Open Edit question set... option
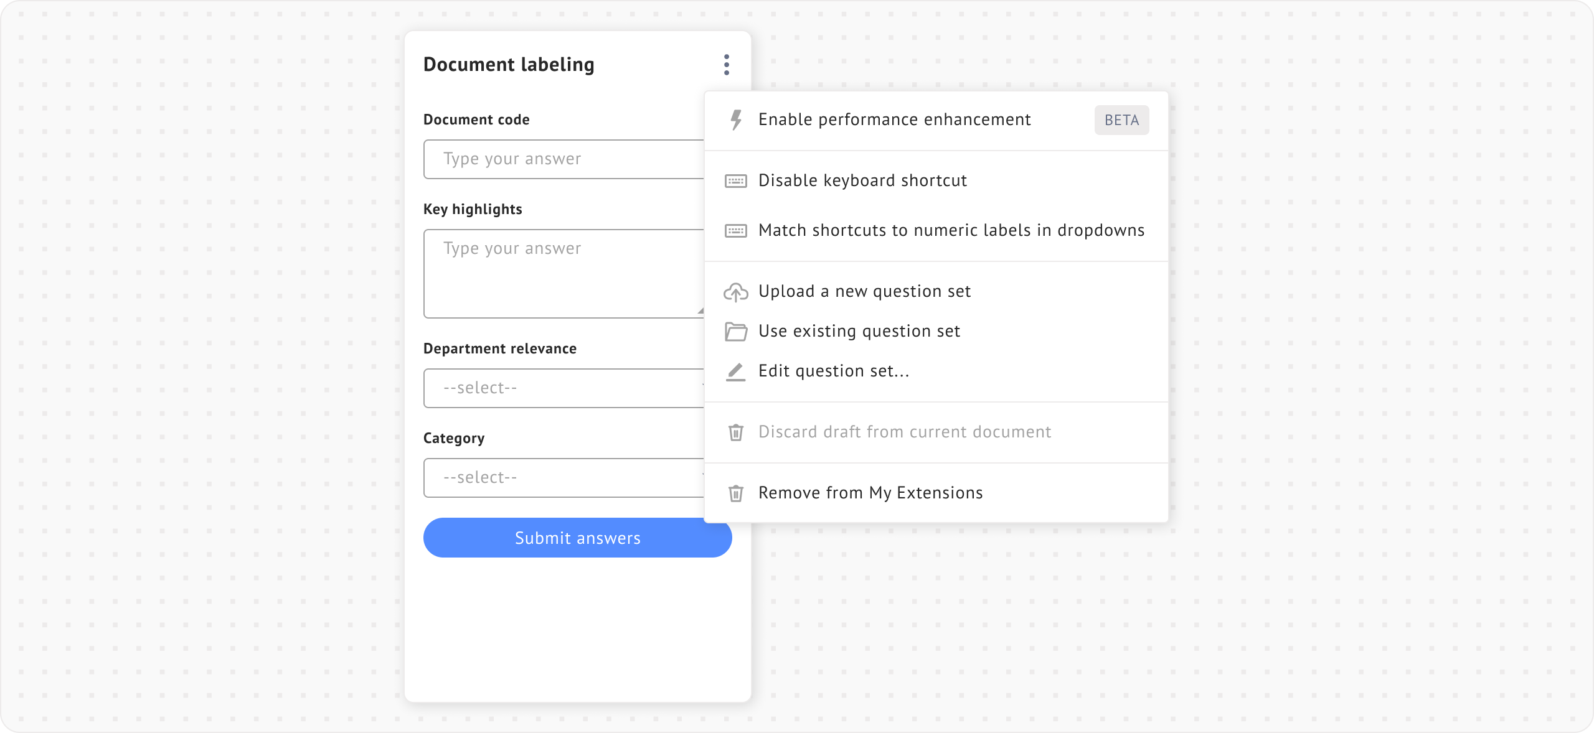This screenshot has height=733, width=1594. [834, 371]
